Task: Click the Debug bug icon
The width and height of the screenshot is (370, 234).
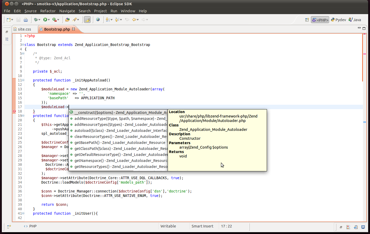Action: [x=36, y=20]
